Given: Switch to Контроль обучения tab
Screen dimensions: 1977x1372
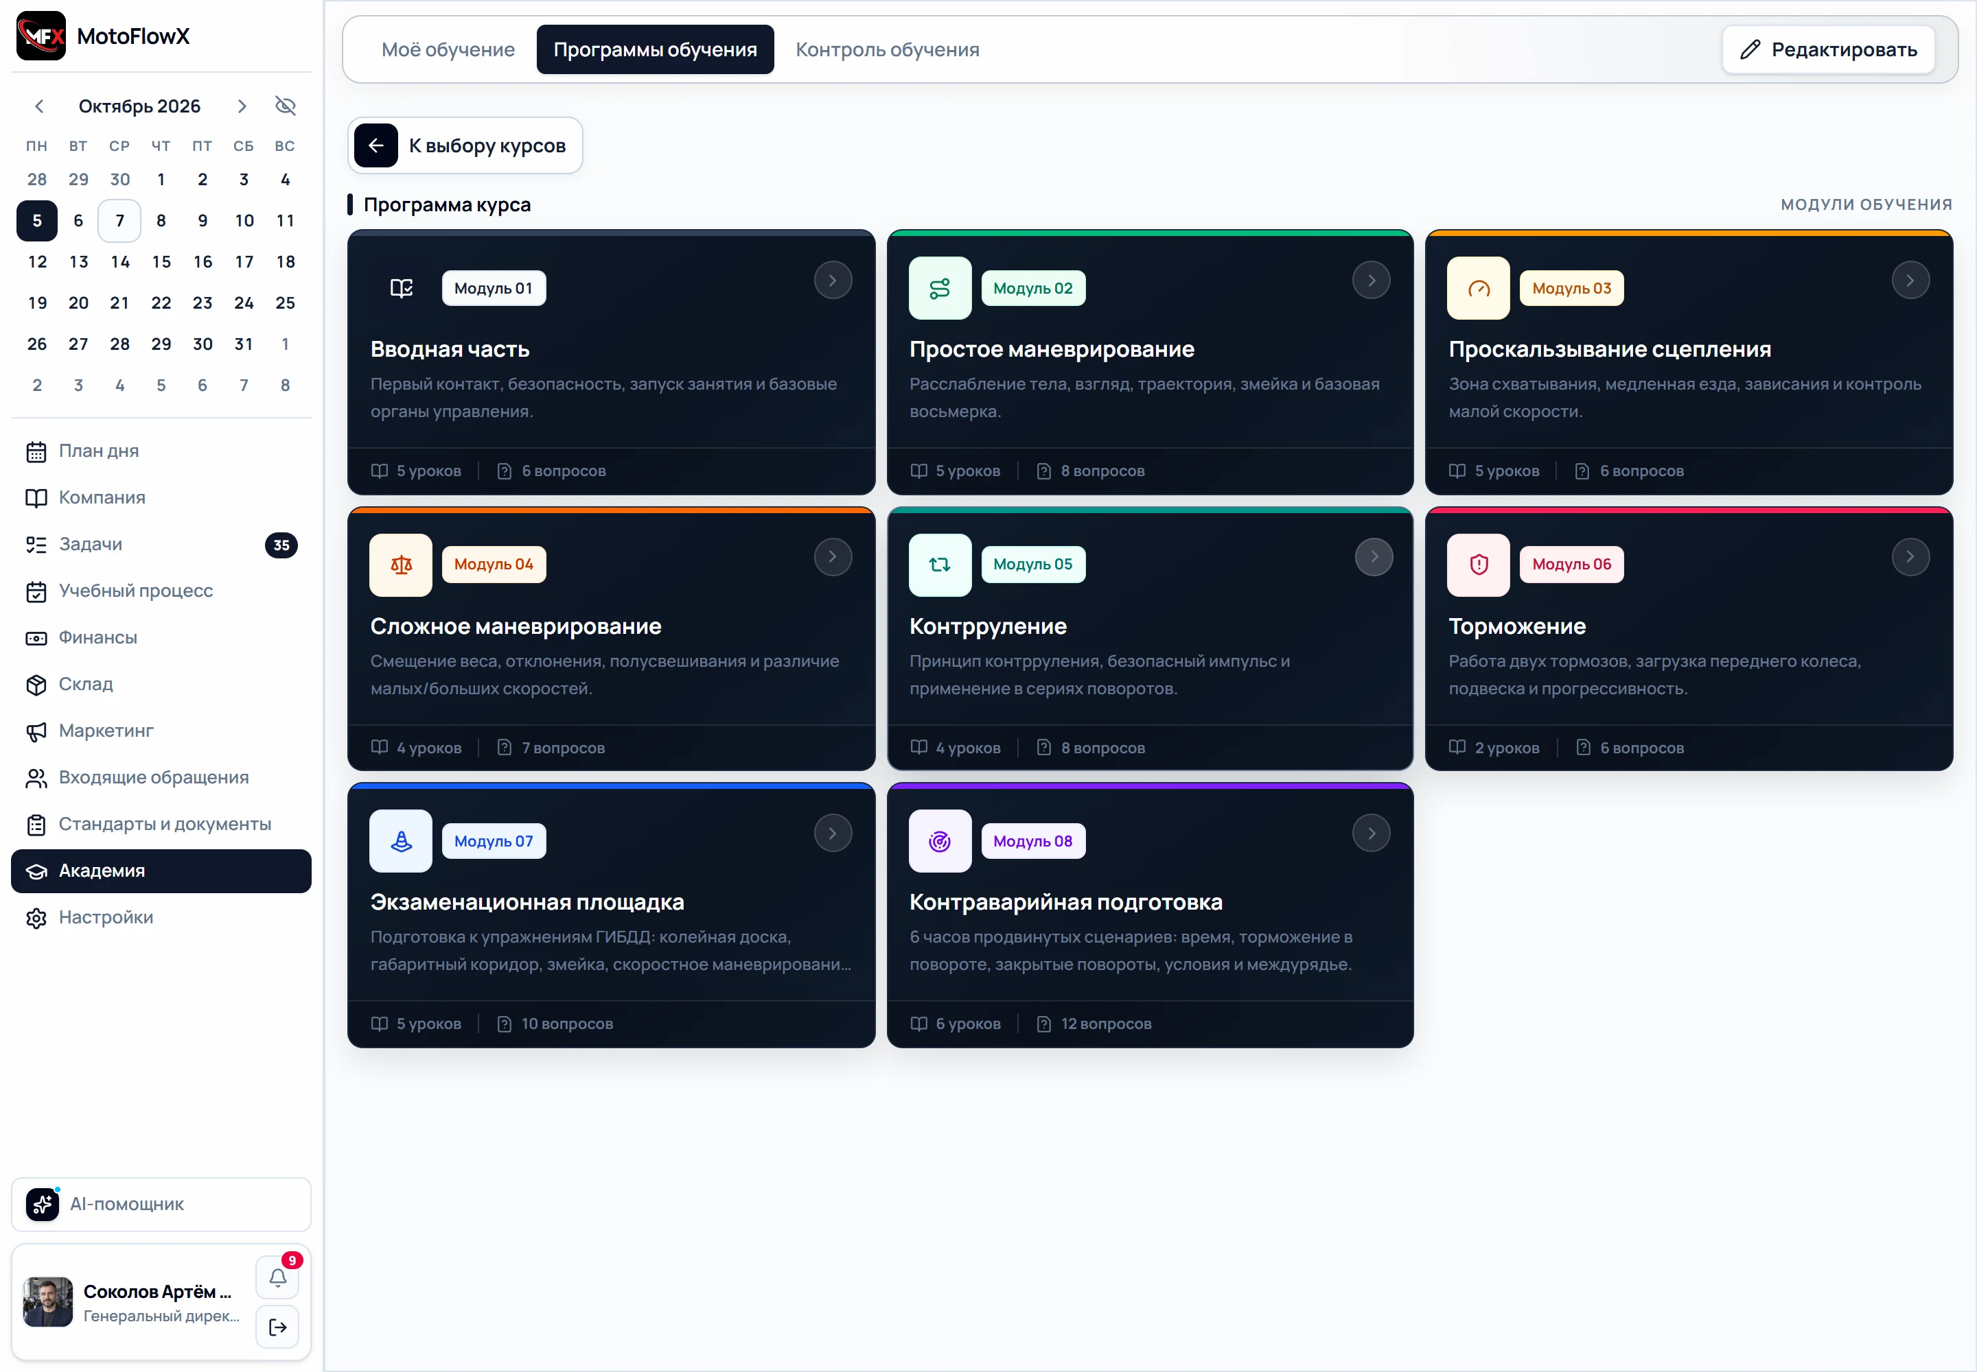Looking at the screenshot, I should (x=887, y=50).
